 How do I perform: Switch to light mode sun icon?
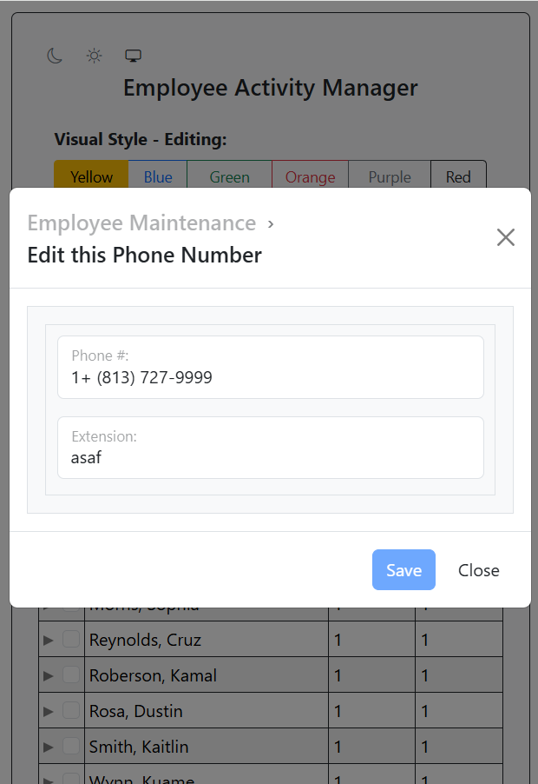pyautogui.click(x=94, y=56)
